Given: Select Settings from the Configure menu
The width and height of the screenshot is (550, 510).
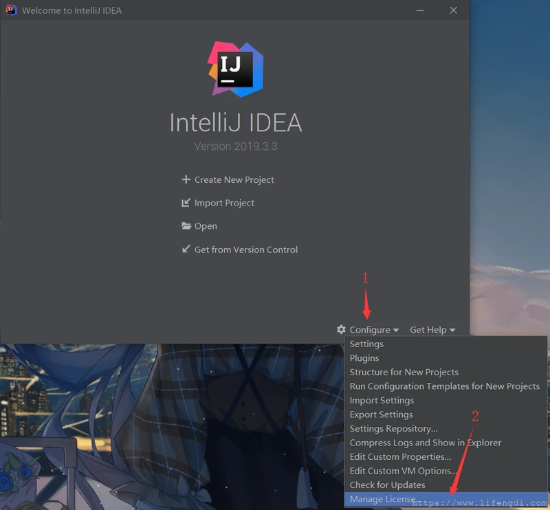Looking at the screenshot, I should [366, 344].
